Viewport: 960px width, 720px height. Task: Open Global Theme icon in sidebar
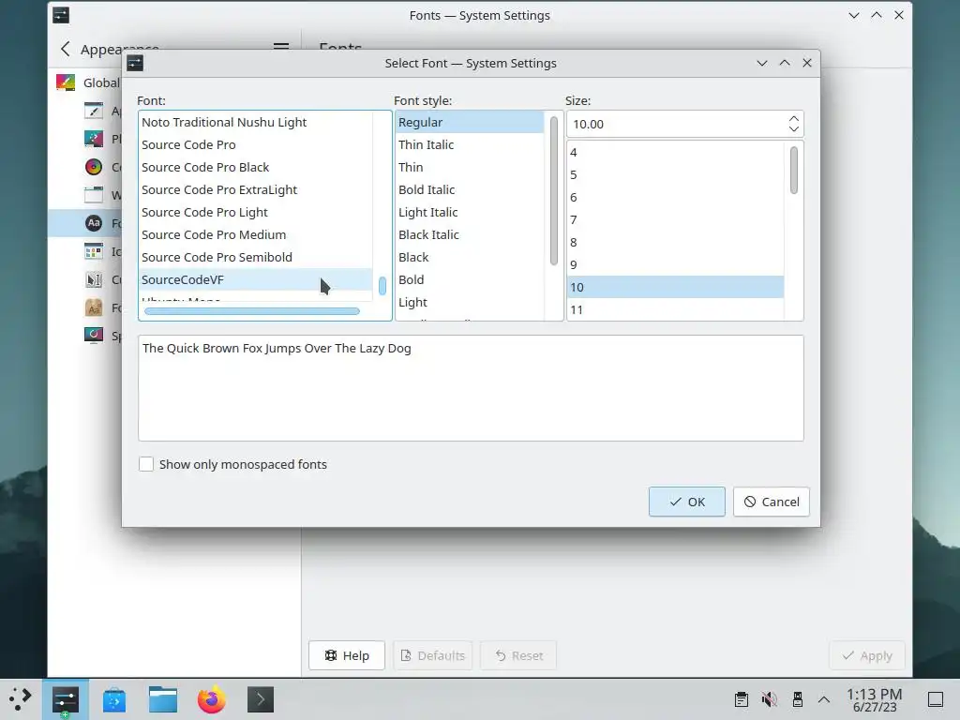tap(66, 82)
